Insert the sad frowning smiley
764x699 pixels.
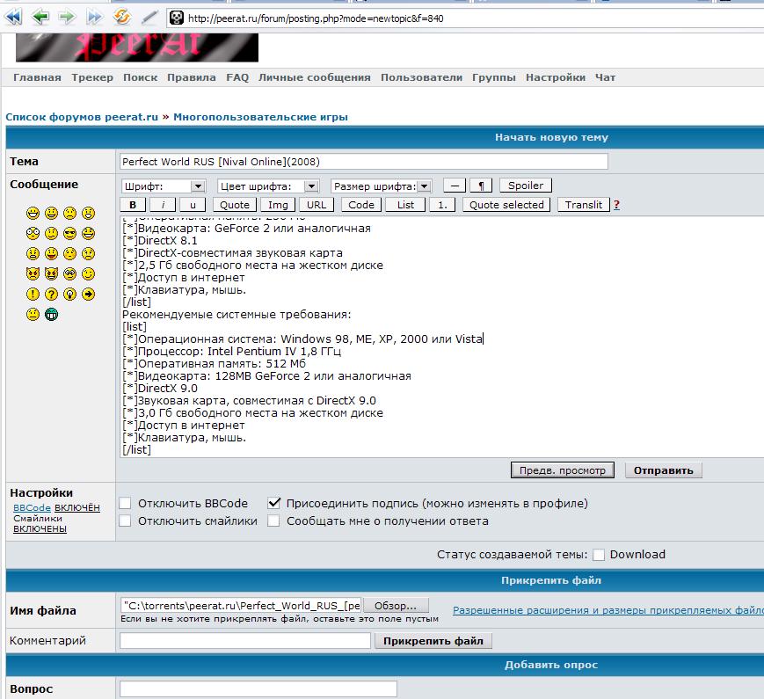tap(69, 213)
